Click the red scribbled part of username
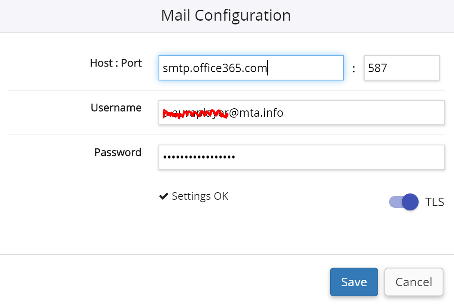 (x=195, y=113)
